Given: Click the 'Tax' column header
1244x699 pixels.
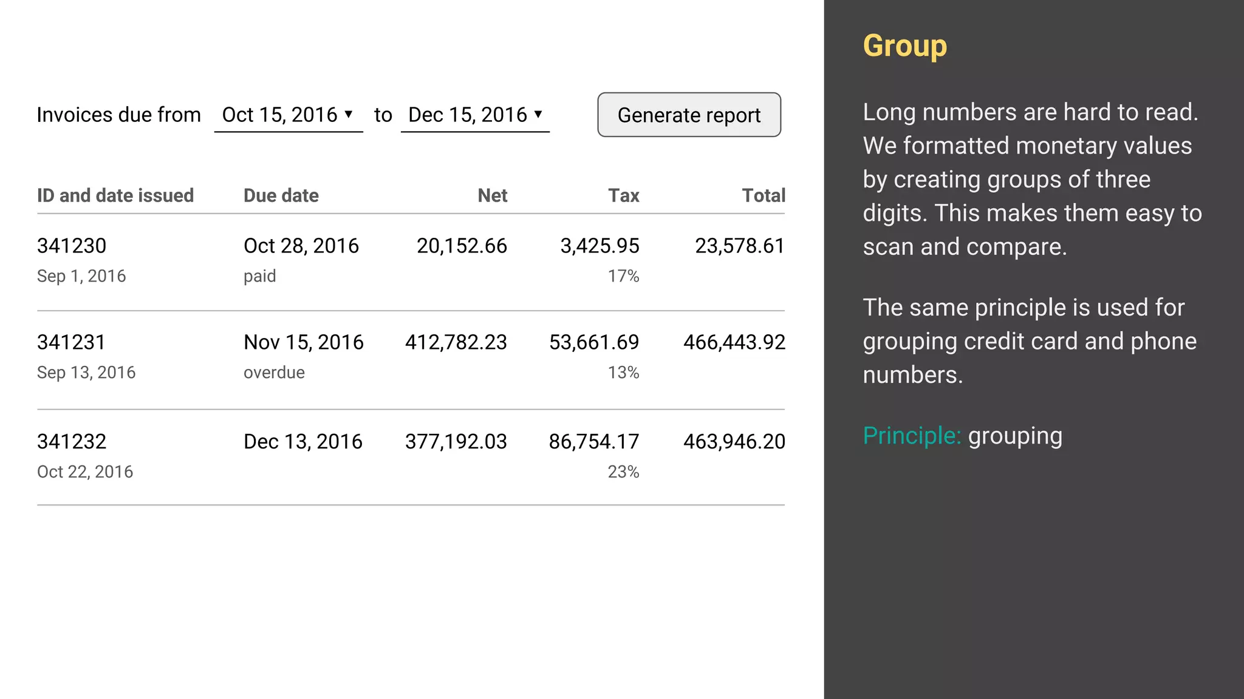Looking at the screenshot, I should click(x=624, y=195).
